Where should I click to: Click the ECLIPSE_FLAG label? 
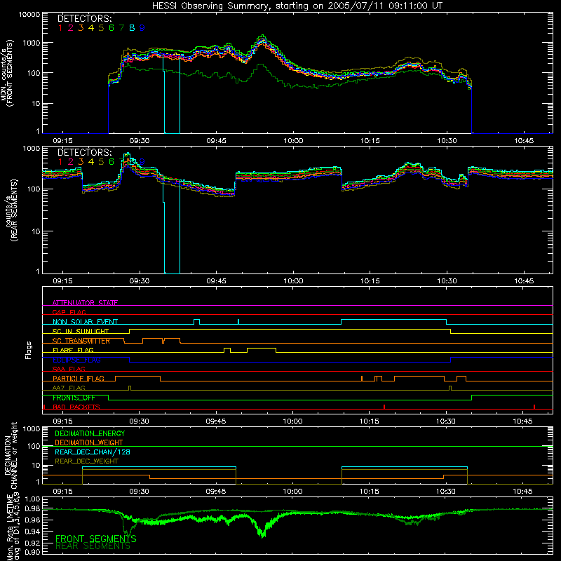pyautogui.click(x=76, y=360)
